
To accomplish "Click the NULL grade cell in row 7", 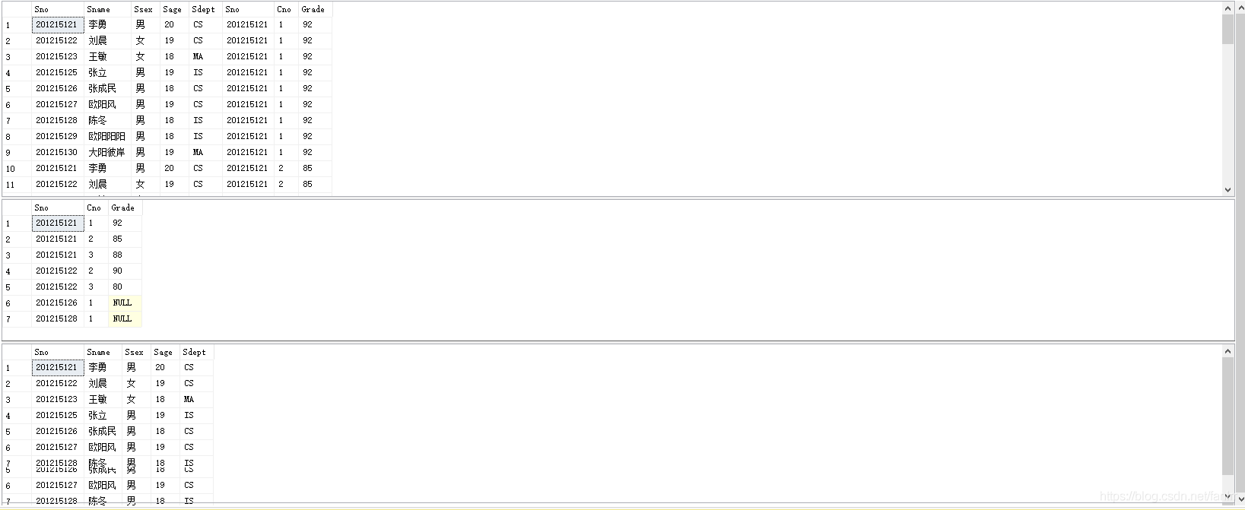I will pyautogui.click(x=125, y=318).
